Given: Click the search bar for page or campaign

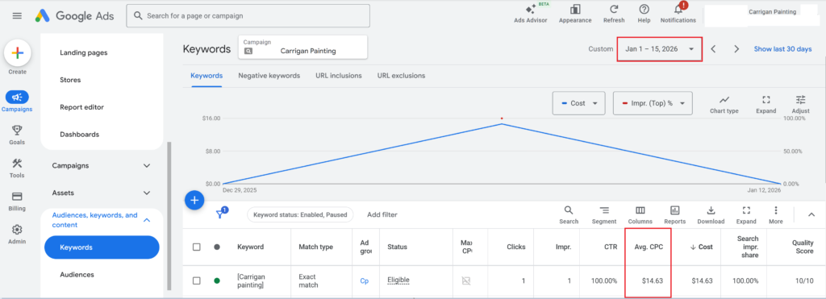Looking at the screenshot, I should [x=248, y=16].
